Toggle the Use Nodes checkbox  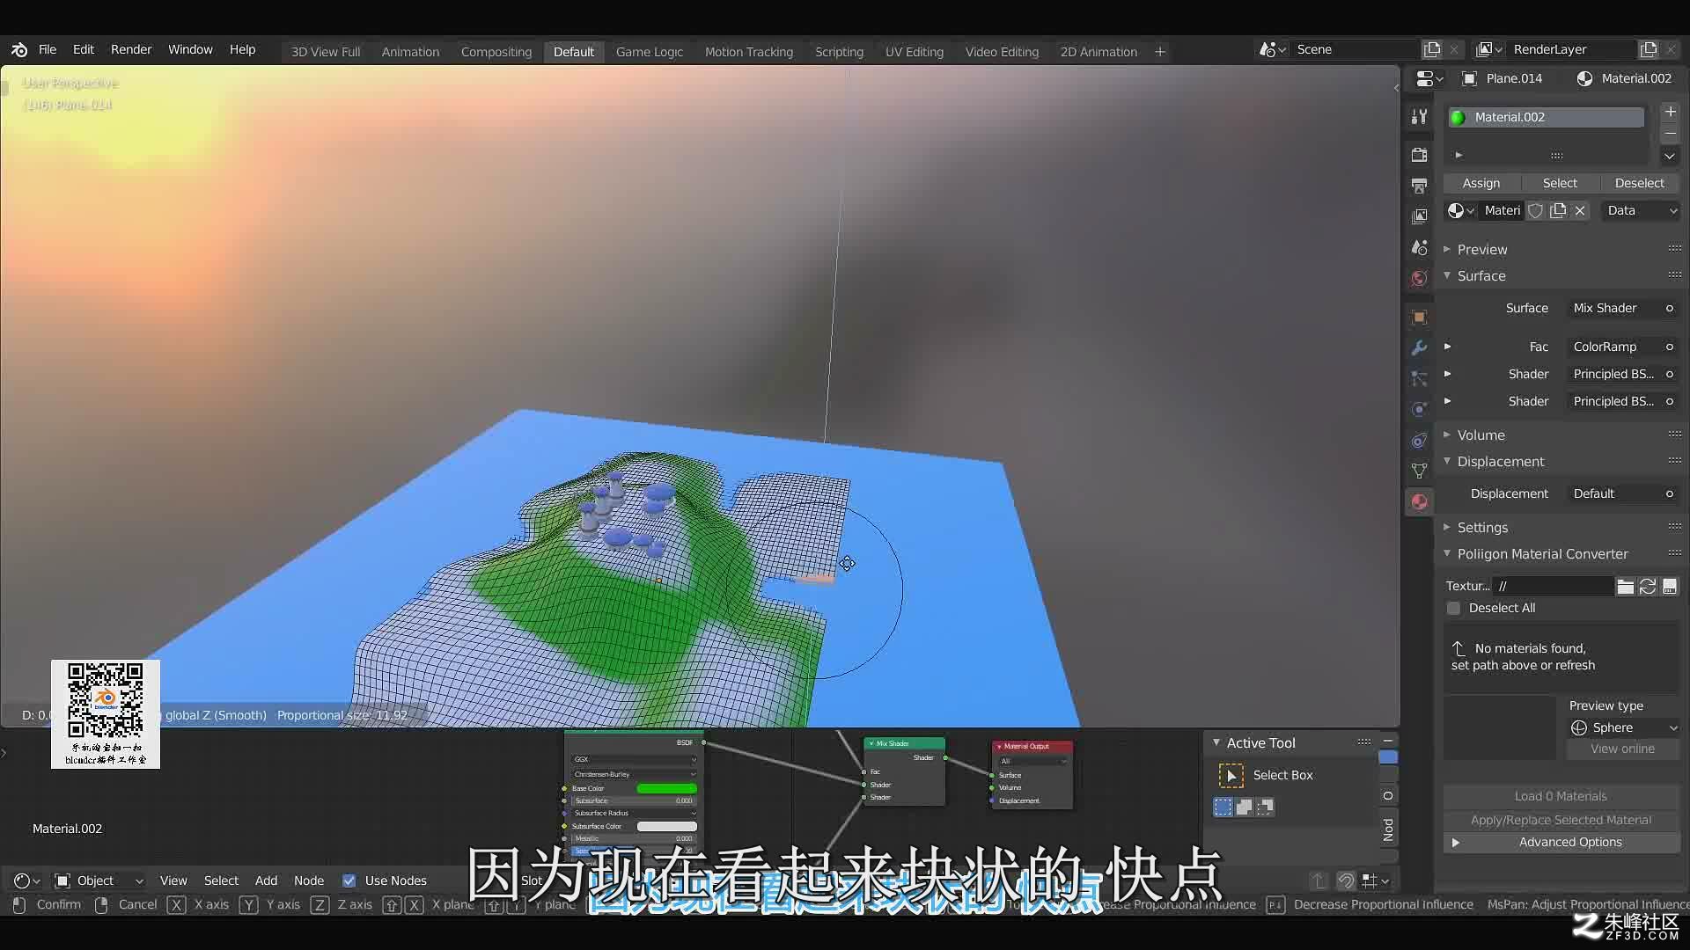[x=349, y=881]
